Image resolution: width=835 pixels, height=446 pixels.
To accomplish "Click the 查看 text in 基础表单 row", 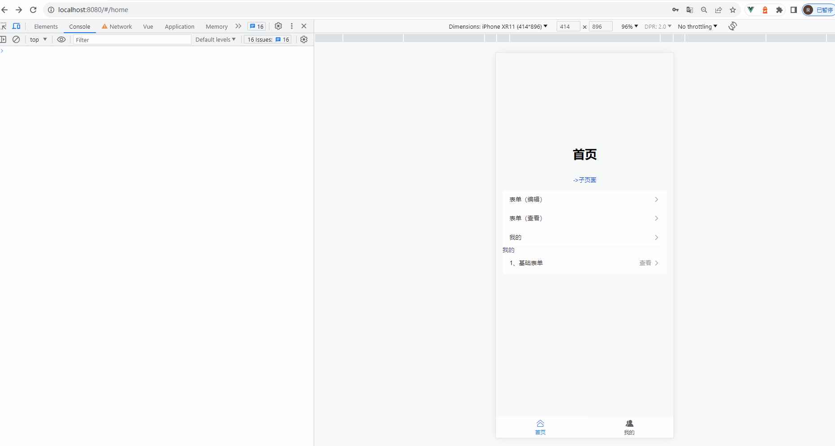I will (645, 263).
